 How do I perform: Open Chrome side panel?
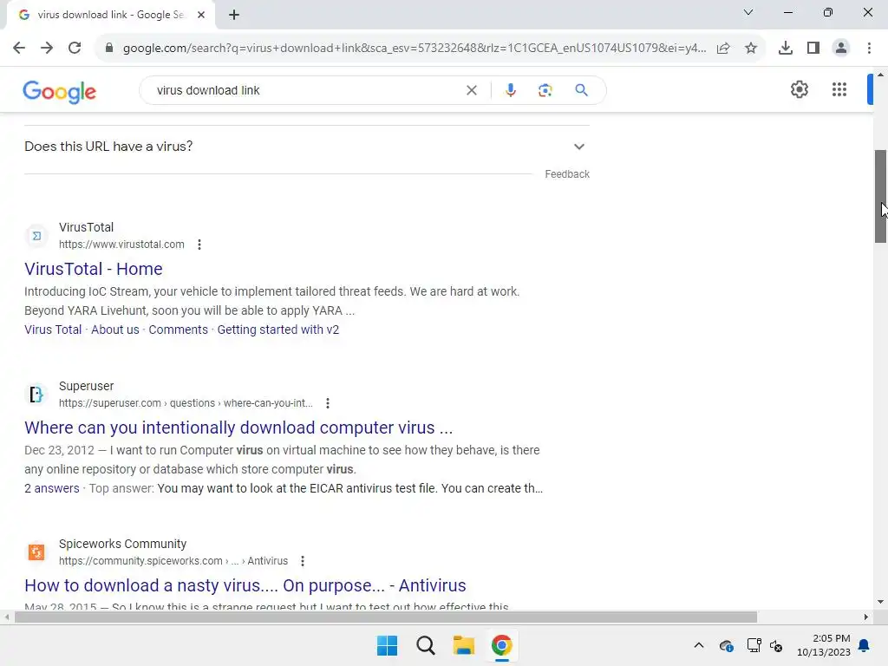pos(813,49)
